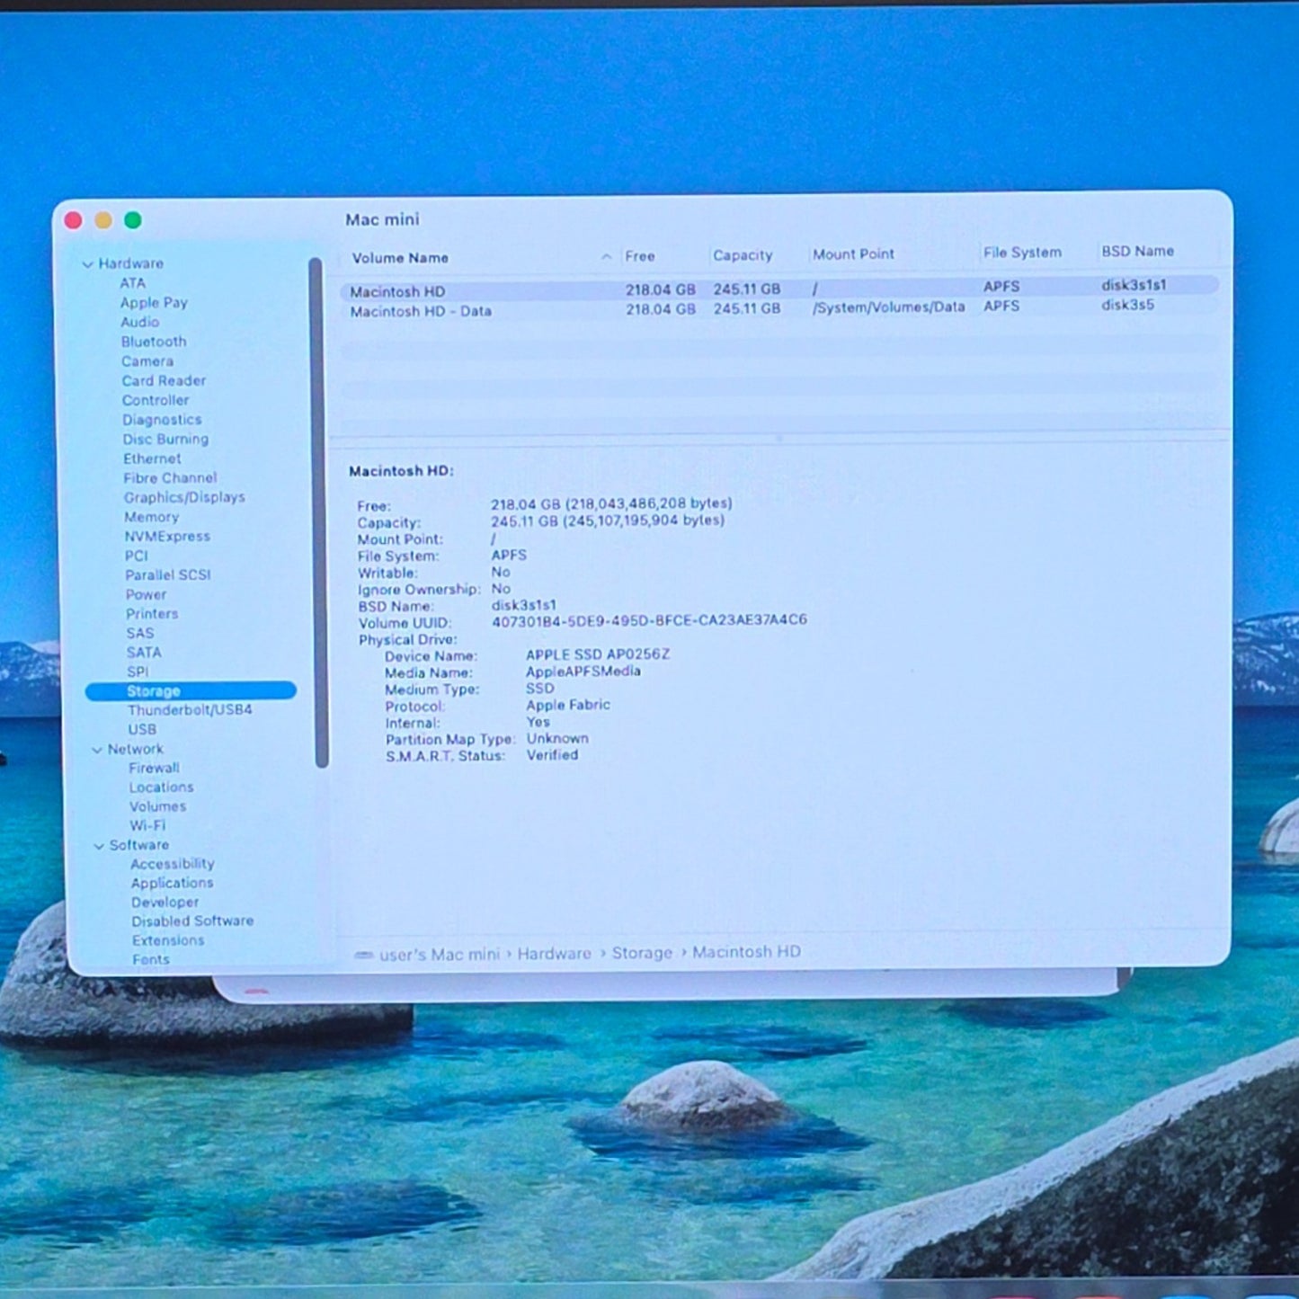1299x1299 pixels.
Task: Select Diagnostics in the sidebar
Action: point(162,420)
